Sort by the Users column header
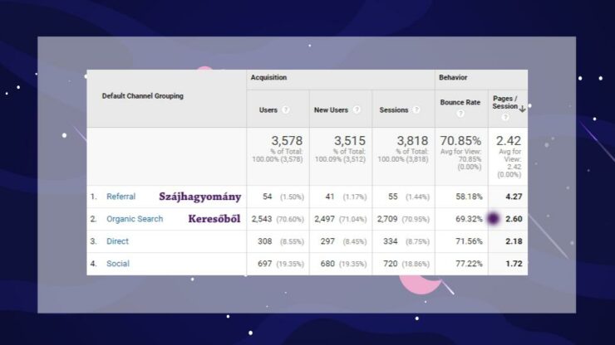 (x=268, y=110)
